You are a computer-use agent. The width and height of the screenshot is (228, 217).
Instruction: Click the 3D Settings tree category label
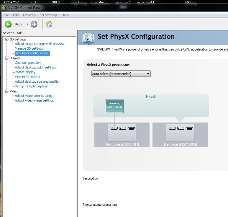18,39
